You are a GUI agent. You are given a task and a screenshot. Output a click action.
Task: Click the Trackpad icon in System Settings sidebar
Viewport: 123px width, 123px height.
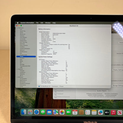point(56,94)
